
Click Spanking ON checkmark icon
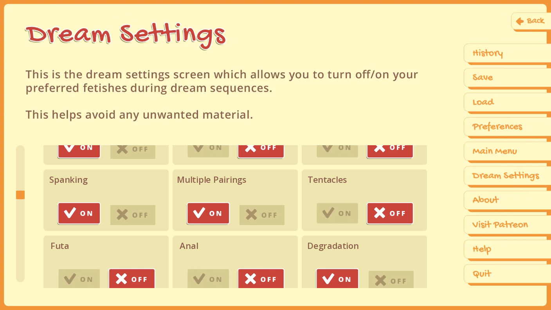click(70, 213)
